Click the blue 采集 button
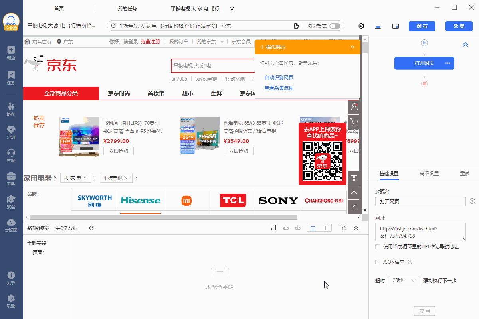 point(459,26)
